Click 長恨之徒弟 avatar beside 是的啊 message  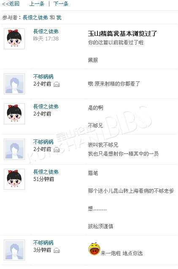pyautogui.click(x=14, y=114)
